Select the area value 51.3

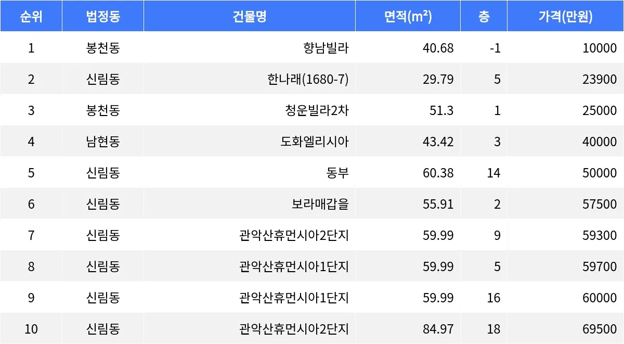pyautogui.click(x=442, y=111)
